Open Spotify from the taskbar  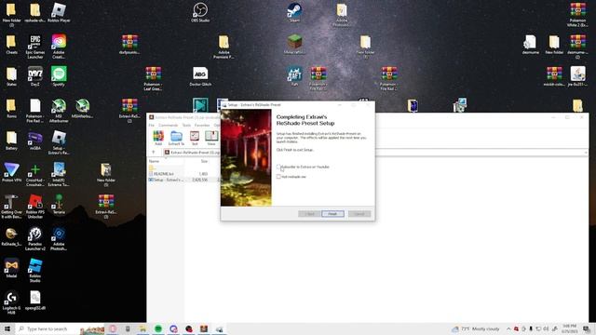coord(158,328)
